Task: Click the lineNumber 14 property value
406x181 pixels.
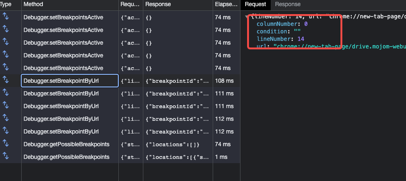Action: [x=301, y=39]
